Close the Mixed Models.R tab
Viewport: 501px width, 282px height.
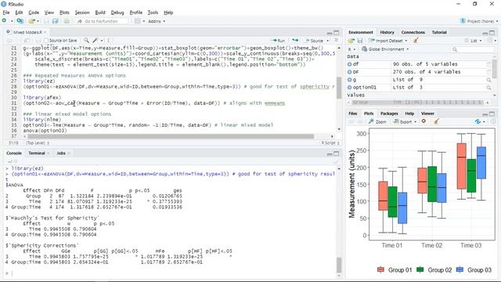[x=45, y=32]
